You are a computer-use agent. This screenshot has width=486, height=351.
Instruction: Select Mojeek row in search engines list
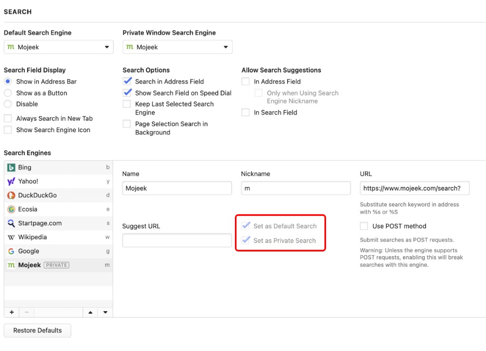click(x=58, y=265)
